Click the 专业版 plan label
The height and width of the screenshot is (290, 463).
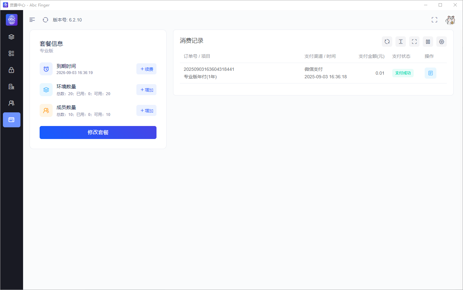click(x=46, y=51)
